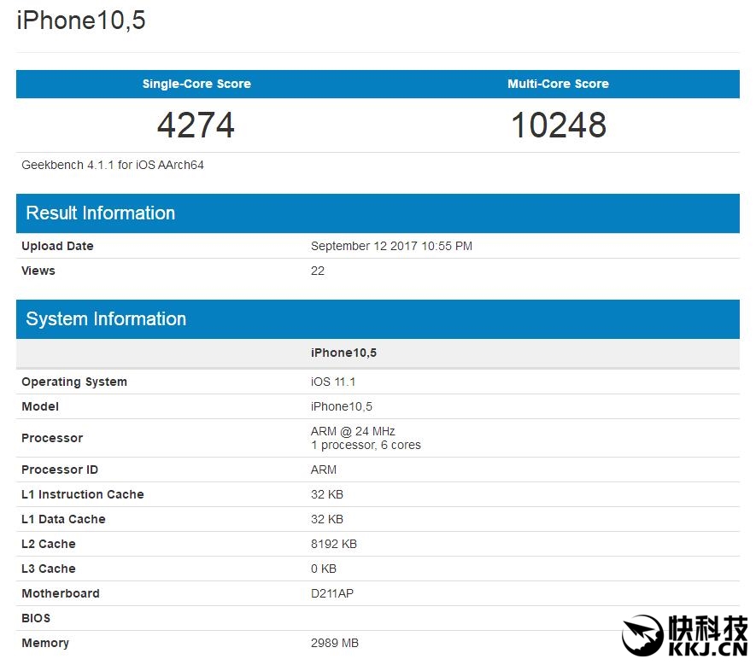This screenshot has height=665, width=756.
Task: Click L1 Data Cache value 32 KB
Action: tap(327, 520)
